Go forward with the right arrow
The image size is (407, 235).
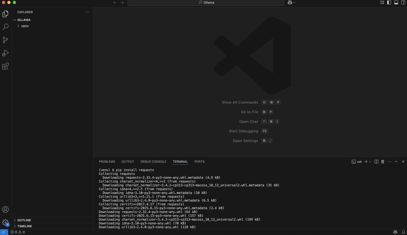point(122,2)
